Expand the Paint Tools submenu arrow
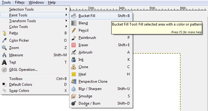 point(66,15)
